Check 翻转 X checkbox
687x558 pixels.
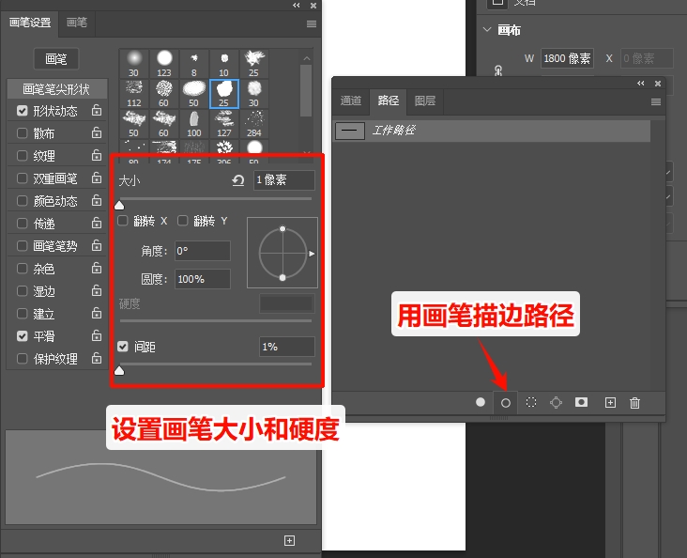click(x=123, y=221)
